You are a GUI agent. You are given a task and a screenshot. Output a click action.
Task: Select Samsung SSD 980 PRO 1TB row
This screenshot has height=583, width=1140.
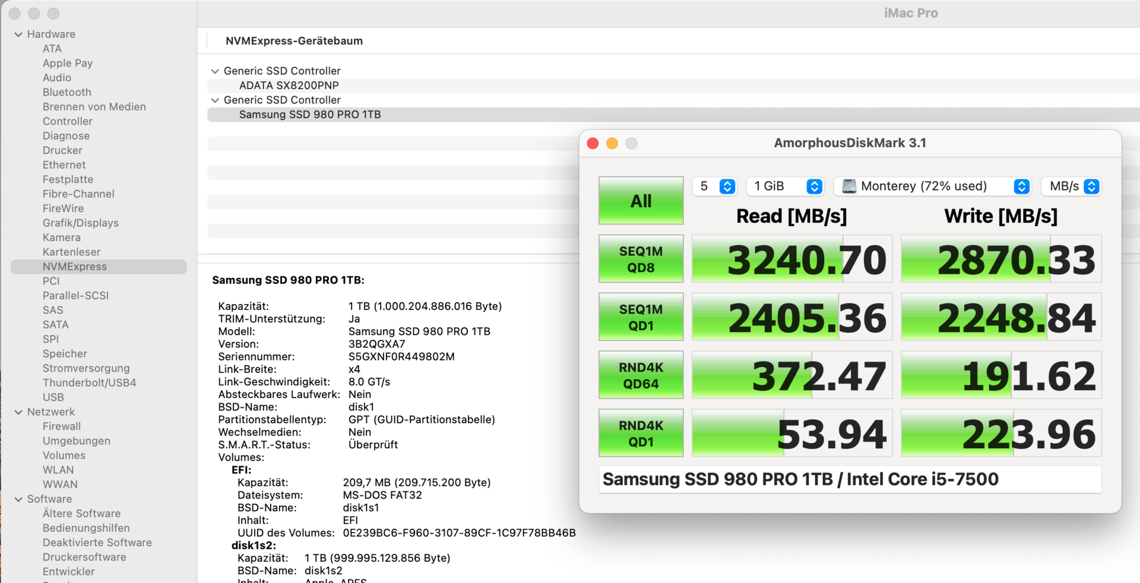click(x=310, y=115)
